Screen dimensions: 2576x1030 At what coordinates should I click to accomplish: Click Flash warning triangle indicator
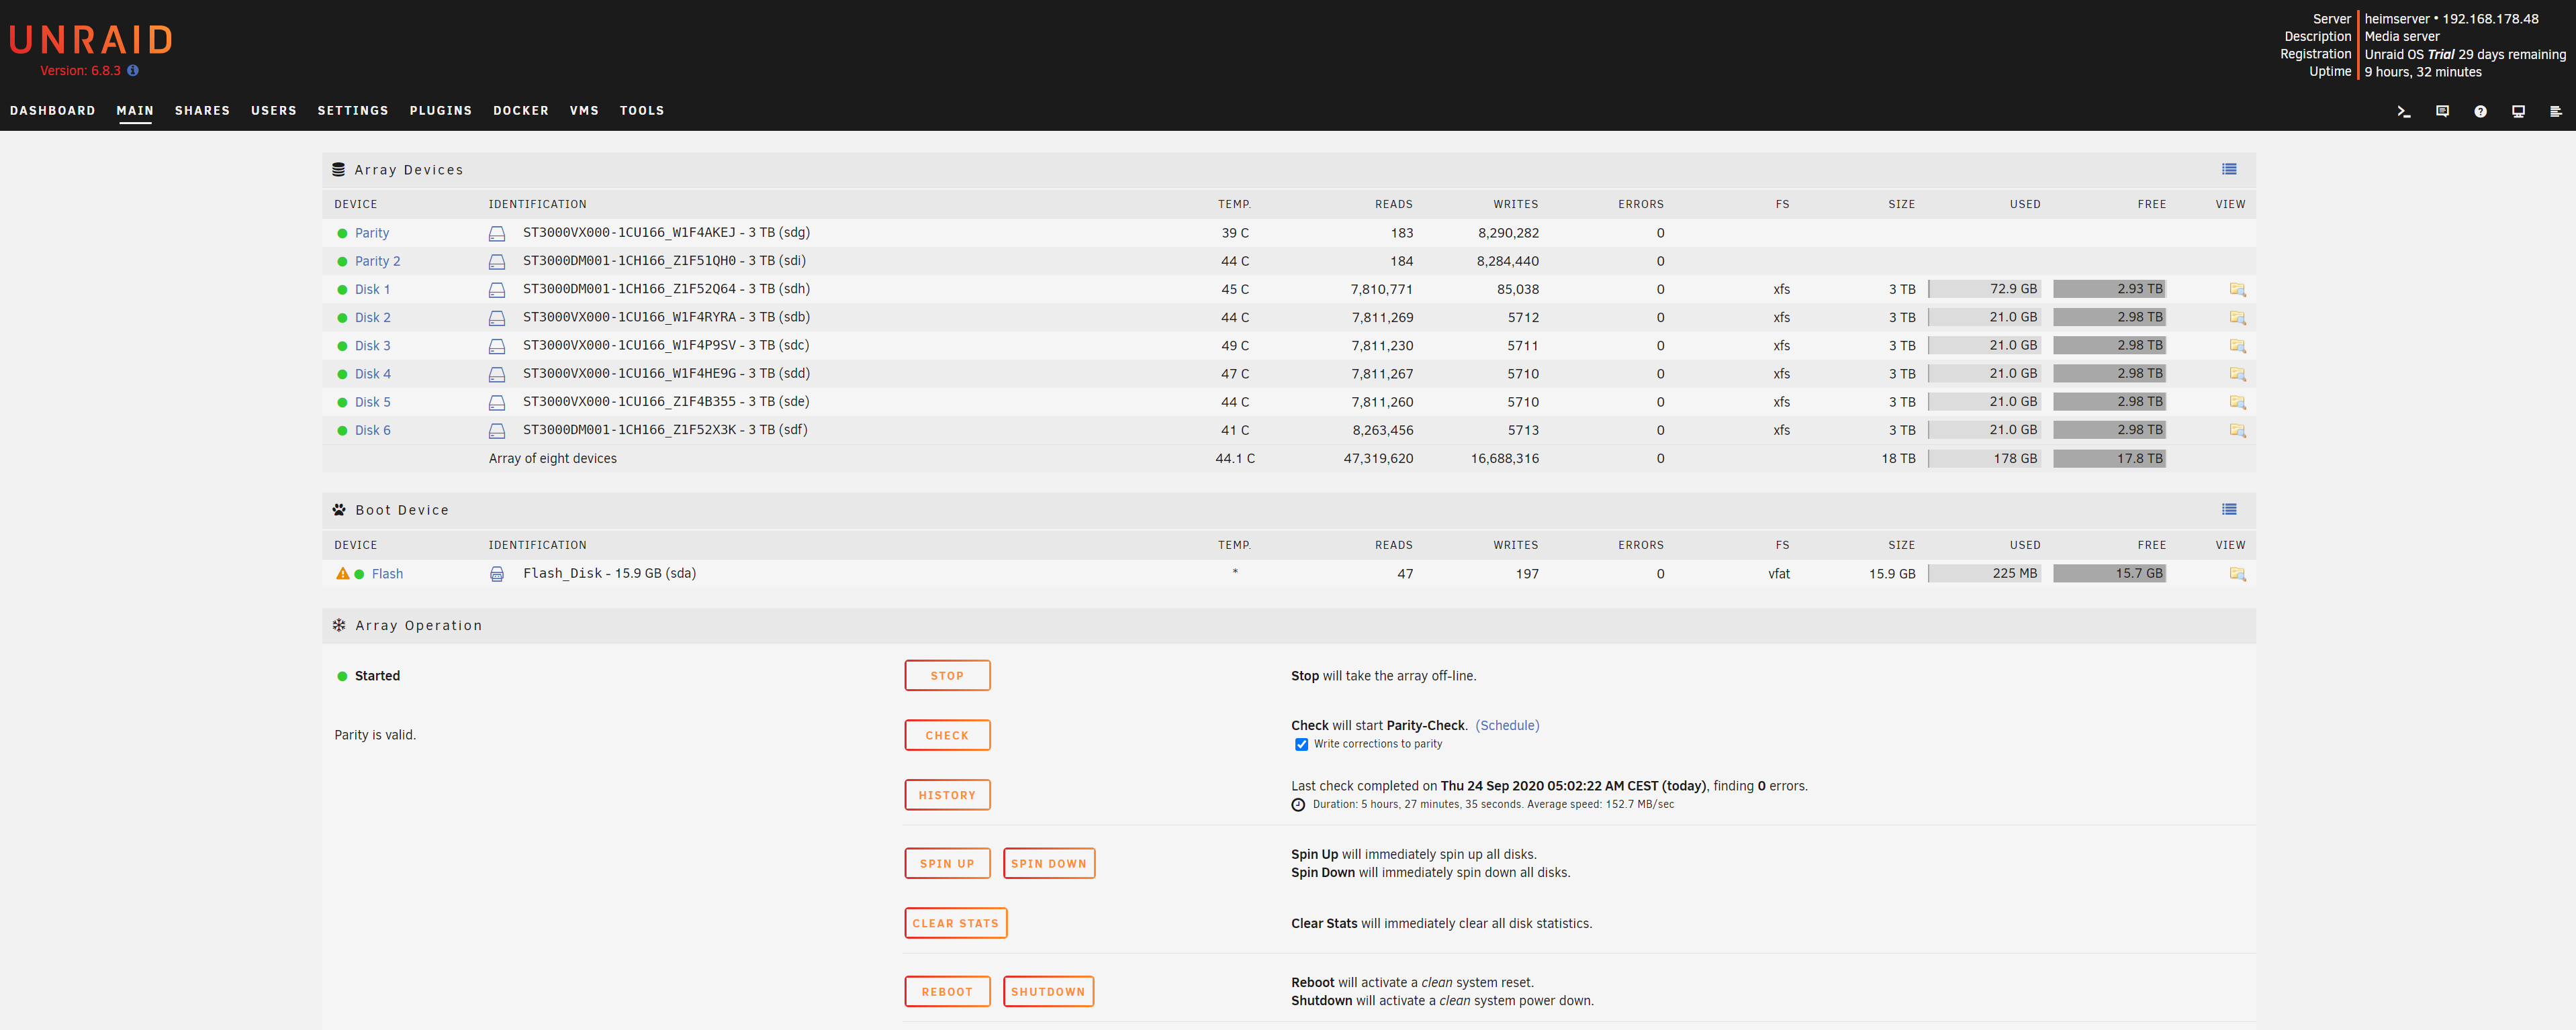pyautogui.click(x=343, y=574)
